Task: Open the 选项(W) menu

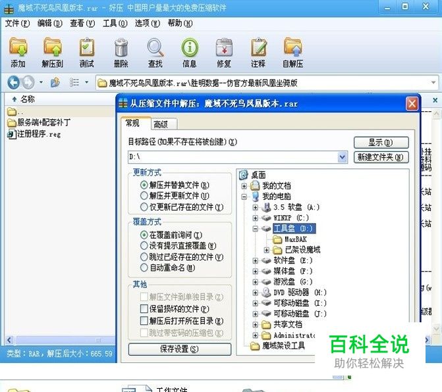Action: coord(148,23)
